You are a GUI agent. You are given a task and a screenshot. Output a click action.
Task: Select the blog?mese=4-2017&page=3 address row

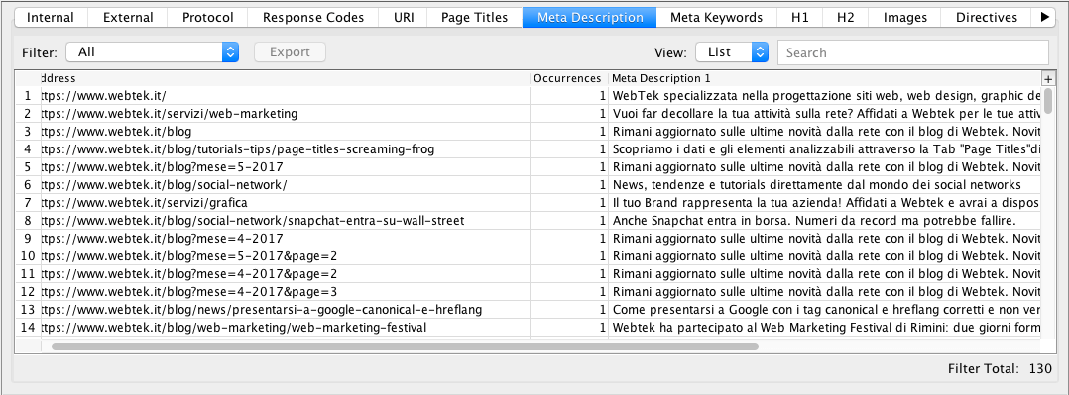pos(286,291)
